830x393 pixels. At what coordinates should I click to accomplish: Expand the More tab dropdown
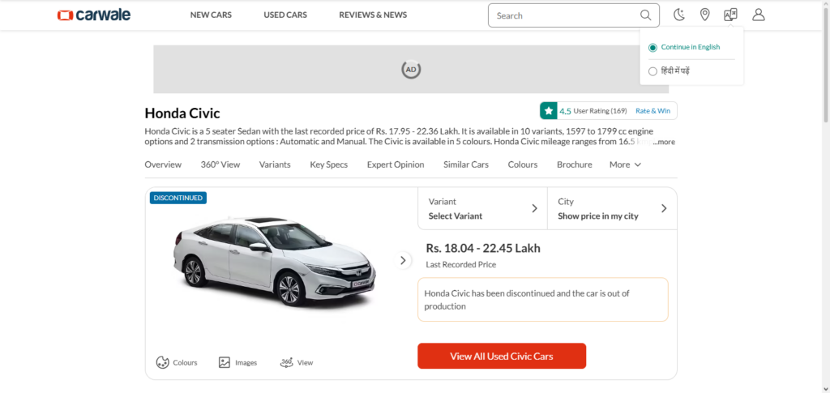point(625,164)
